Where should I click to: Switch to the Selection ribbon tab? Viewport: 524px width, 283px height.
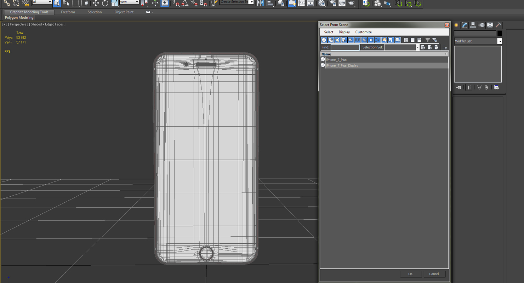95,12
